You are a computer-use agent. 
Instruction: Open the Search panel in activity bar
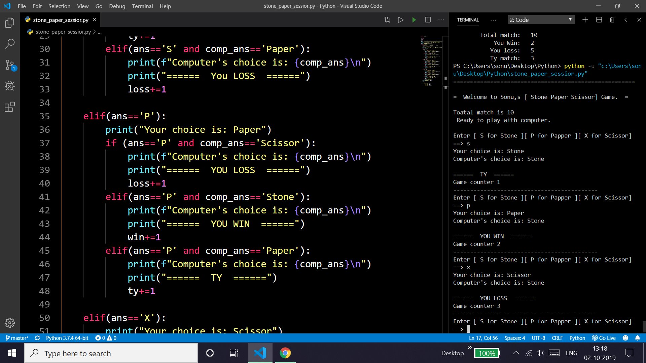10,43
